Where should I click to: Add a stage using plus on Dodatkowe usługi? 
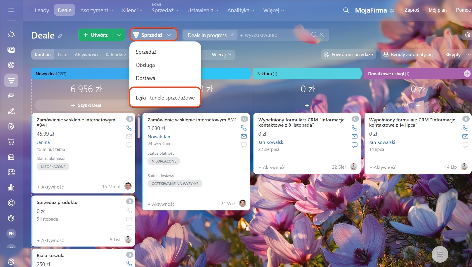coord(467,74)
